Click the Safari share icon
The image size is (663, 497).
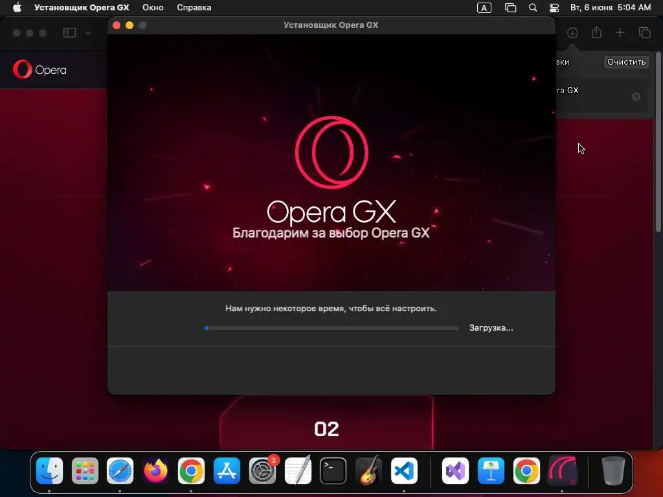[596, 32]
